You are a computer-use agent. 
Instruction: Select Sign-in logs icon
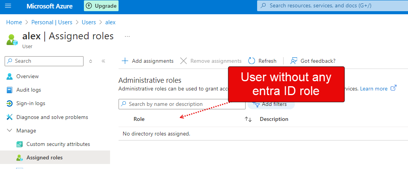[x=9, y=104]
